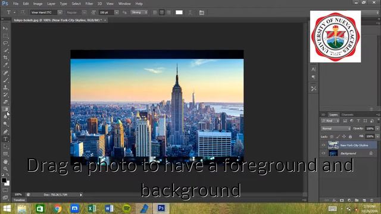
Task: Select the Path Selection tool
Action: (x=5, y=147)
